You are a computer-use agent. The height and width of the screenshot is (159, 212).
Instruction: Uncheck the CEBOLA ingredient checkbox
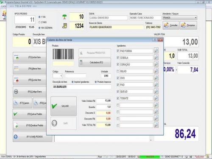coord(118,58)
